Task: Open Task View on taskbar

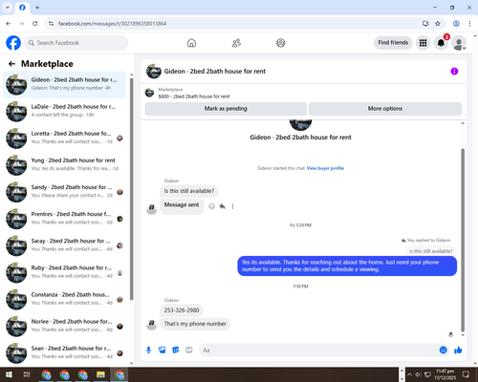Action: coord(27,374)
